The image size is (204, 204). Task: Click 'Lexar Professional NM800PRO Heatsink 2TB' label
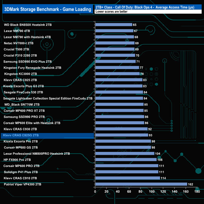coord(37,154)
